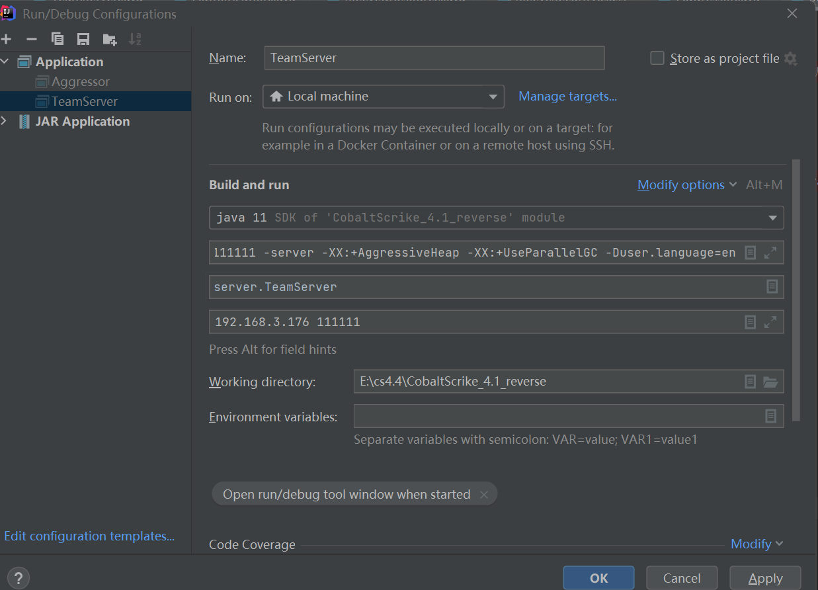Apply the configuration changes
The height and width of the screenshot is (590, 818).
coord(765,578)
